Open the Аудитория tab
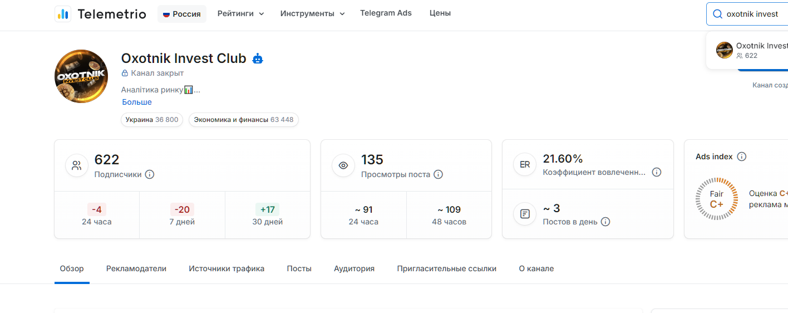788x313 pixels. click(354, 268)
